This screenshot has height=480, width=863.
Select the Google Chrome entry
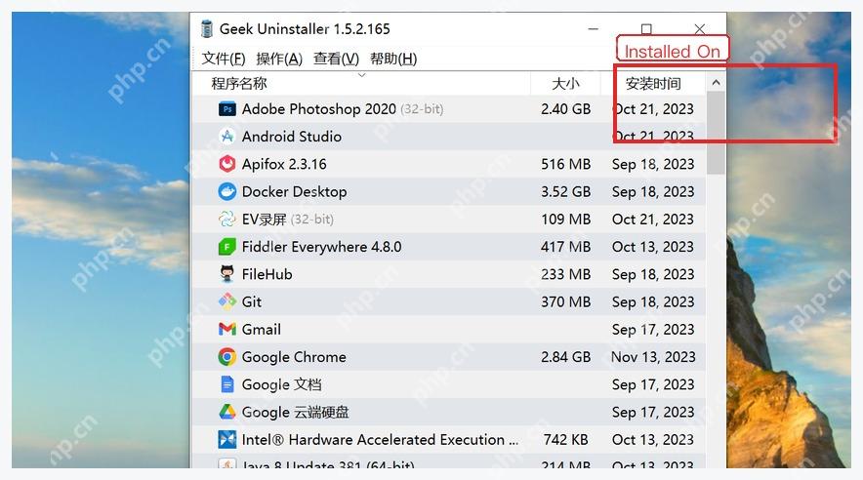point(294,357)
